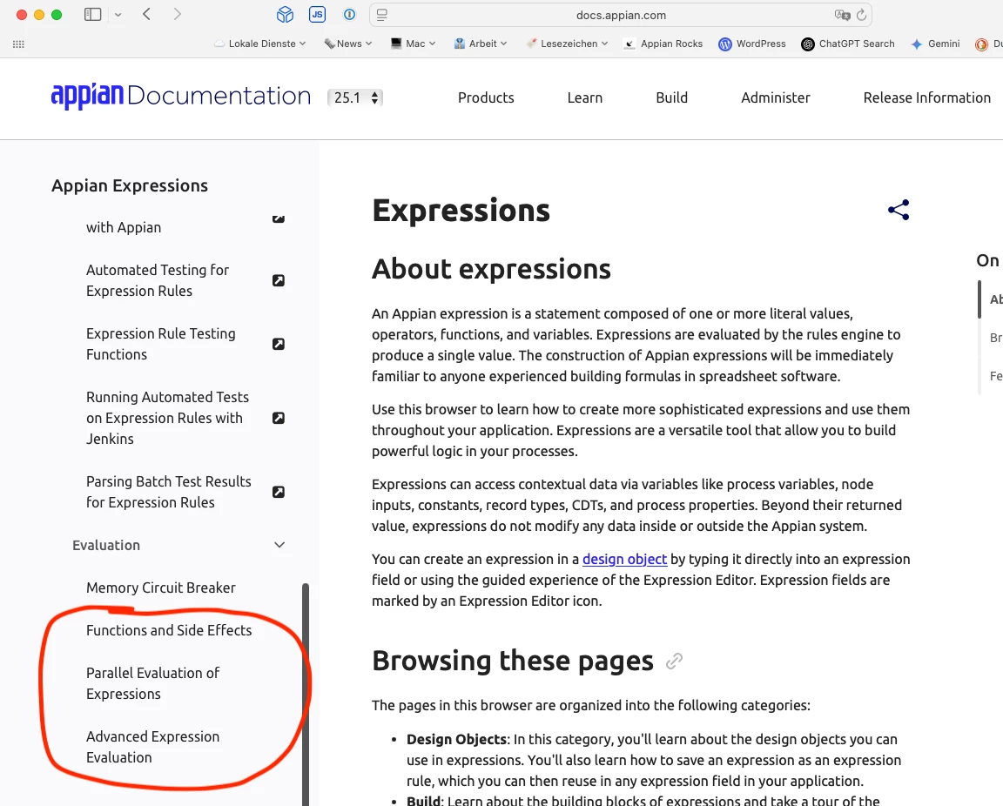The image size is (1003, 806).
Task: Click external link icon for Jenkins tests entry
Action: 279,418
